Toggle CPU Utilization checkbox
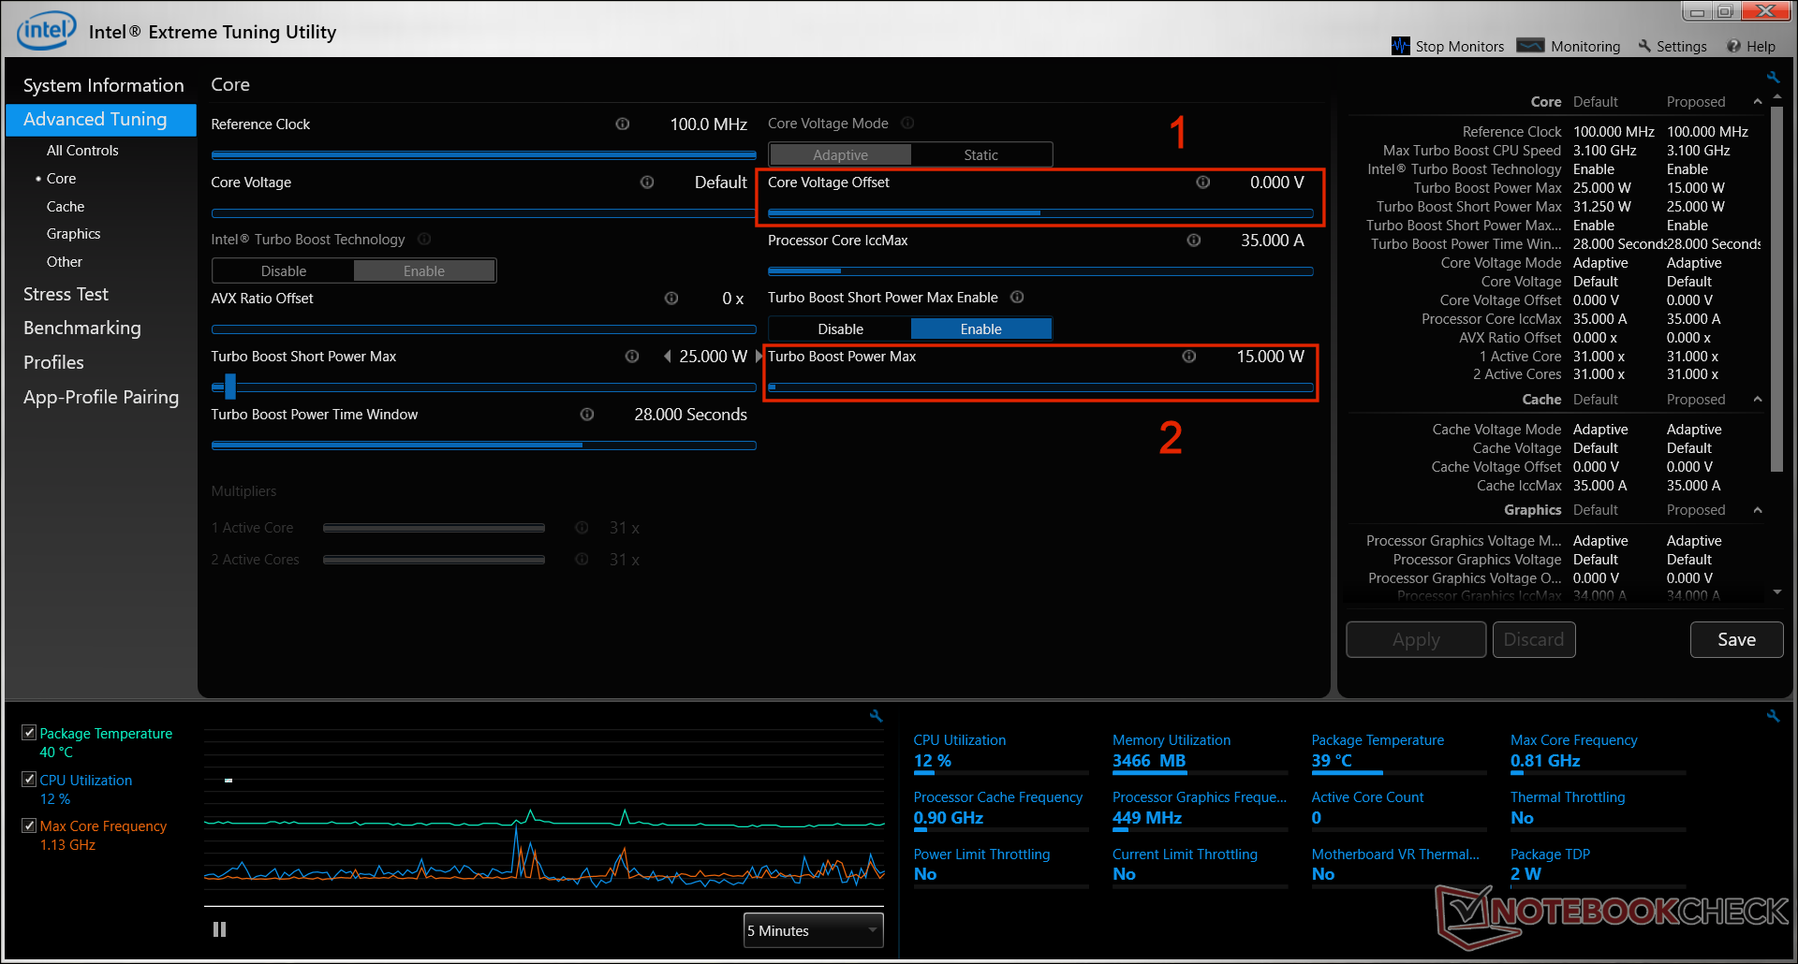 [29, 779]
